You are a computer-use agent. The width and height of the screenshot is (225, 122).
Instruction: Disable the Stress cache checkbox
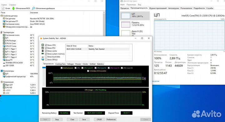46,51
